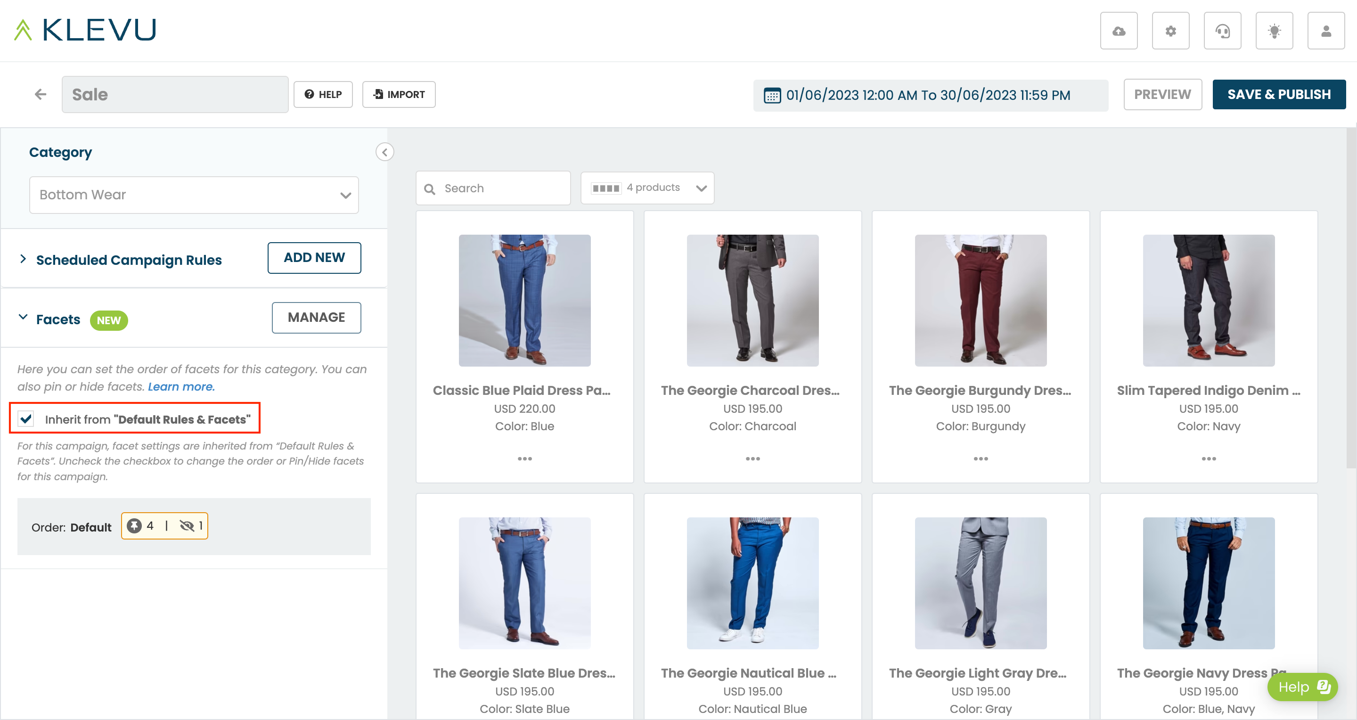
Task: Open options for Slim Tapered Indigo Denim
Action: pyautogui.click(x=1209, y=459)
